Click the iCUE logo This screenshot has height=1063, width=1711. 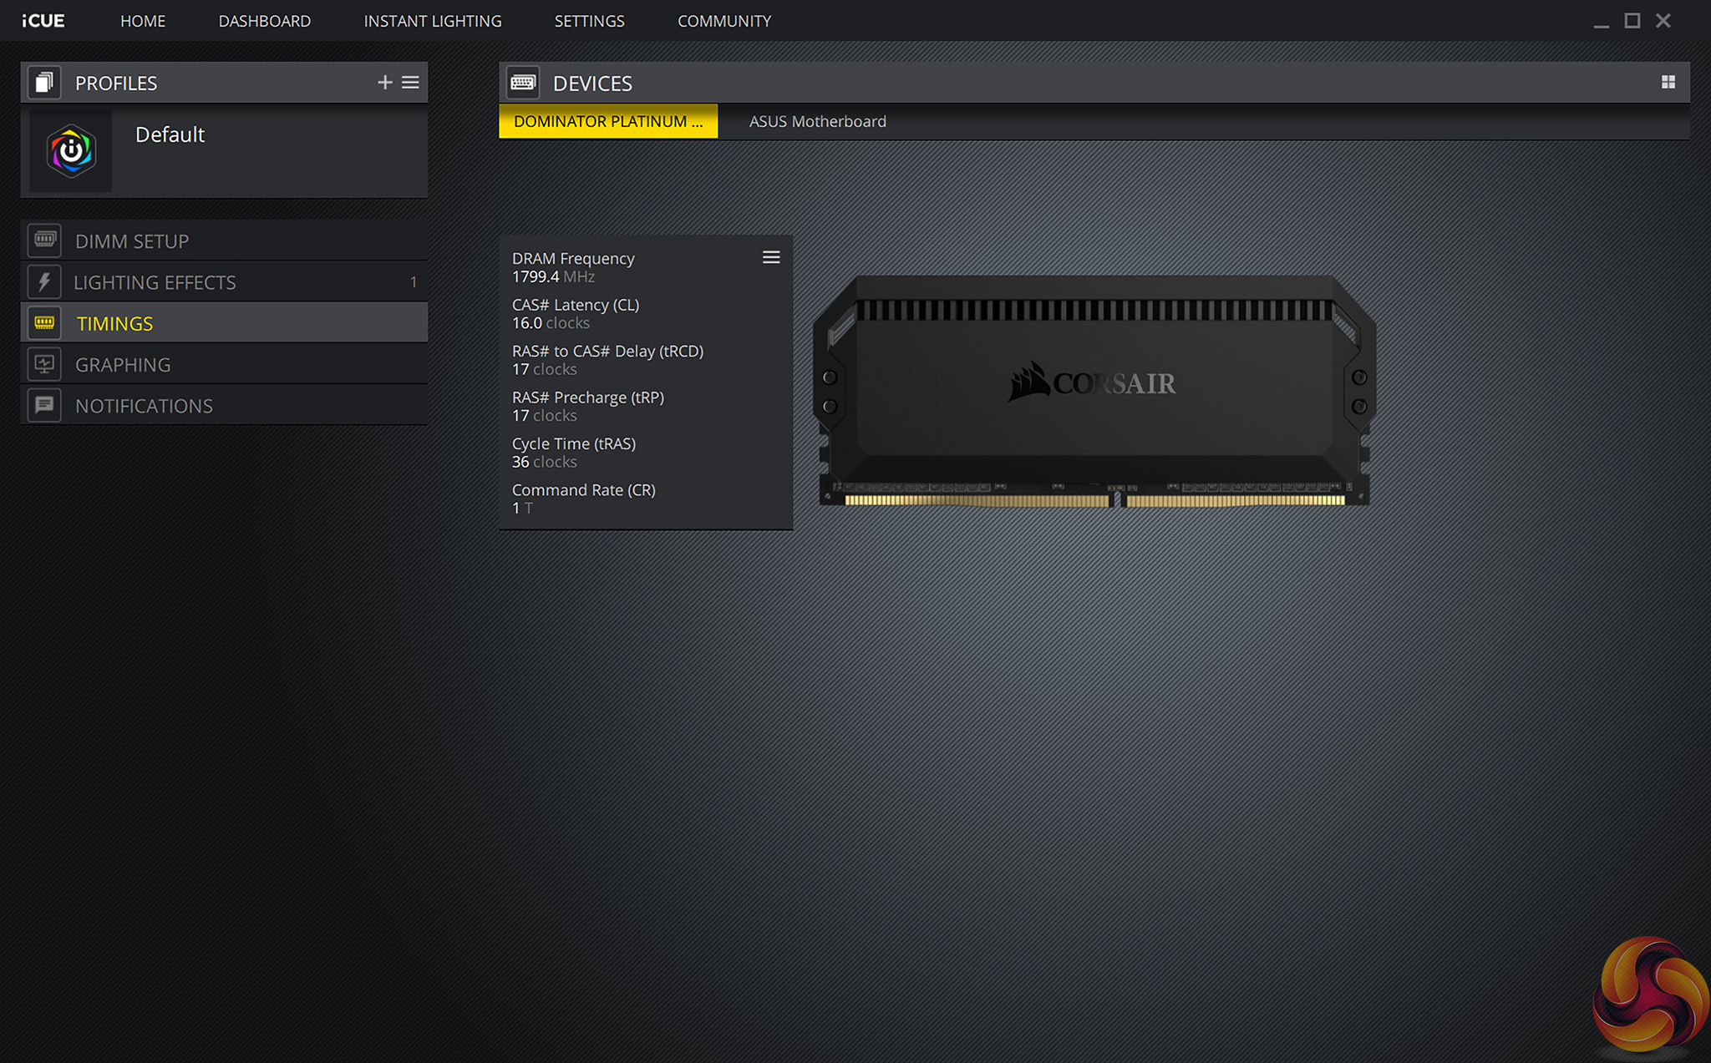click(x=43, y=21)
